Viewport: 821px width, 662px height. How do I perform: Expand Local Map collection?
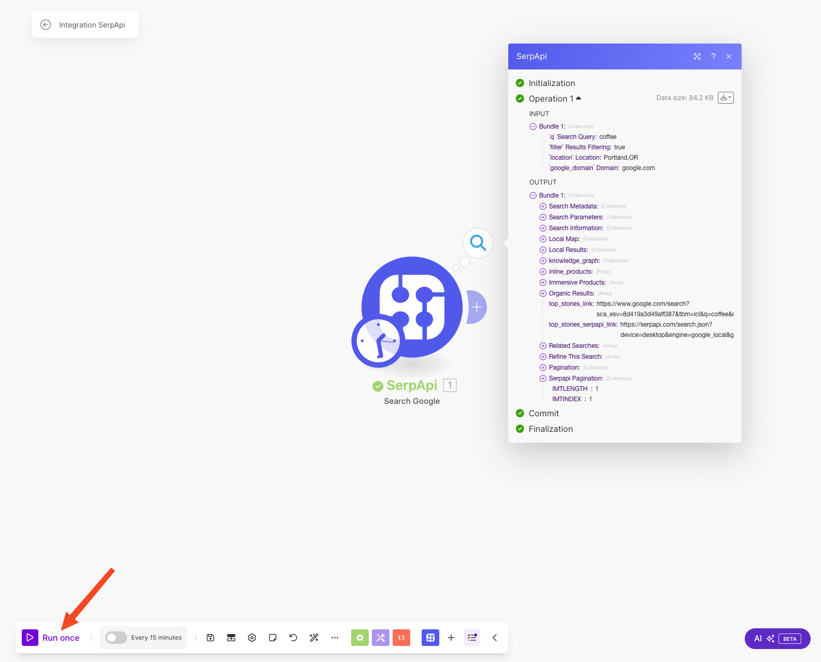tap(543, 239)
